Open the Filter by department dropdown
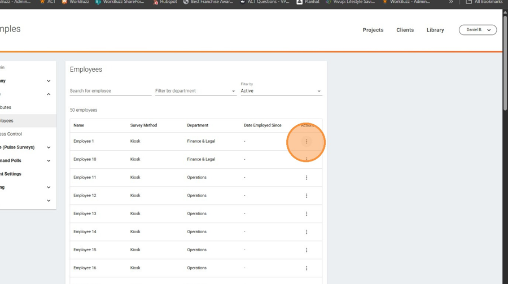The height and width of the screenshot is (284, 508). click(x=195, y=91)
